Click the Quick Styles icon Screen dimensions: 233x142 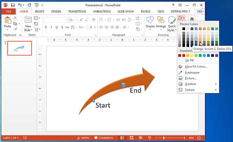pos(172,20)
